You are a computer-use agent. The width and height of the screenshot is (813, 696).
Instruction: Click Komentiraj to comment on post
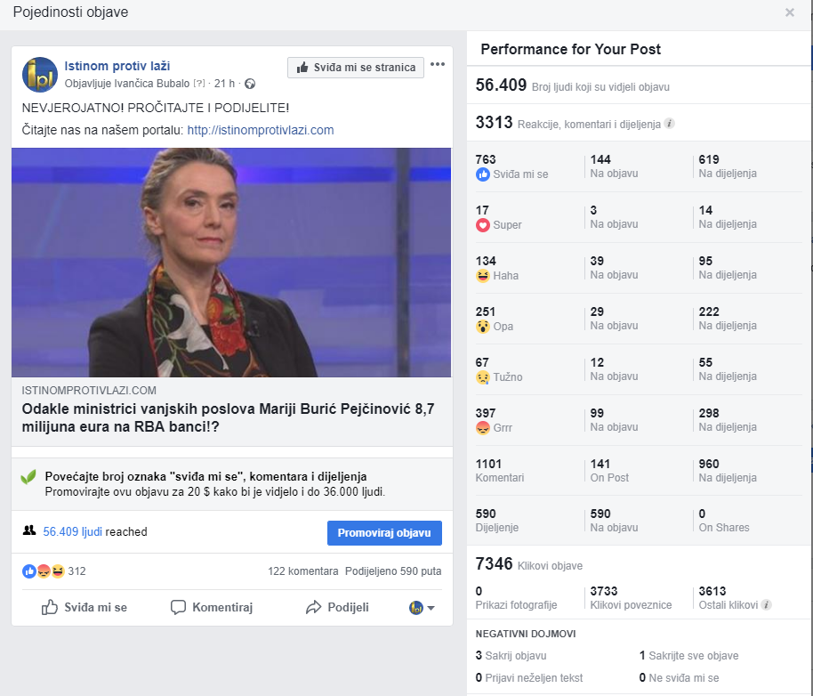coord(212,607)
